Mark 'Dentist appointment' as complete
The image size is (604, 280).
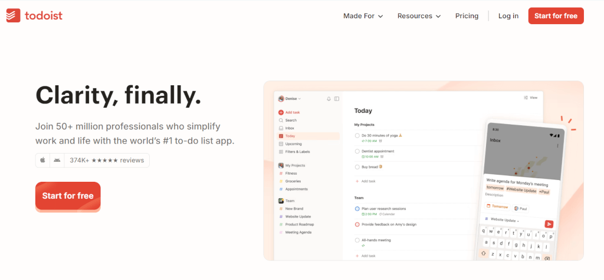coord(357,151)
